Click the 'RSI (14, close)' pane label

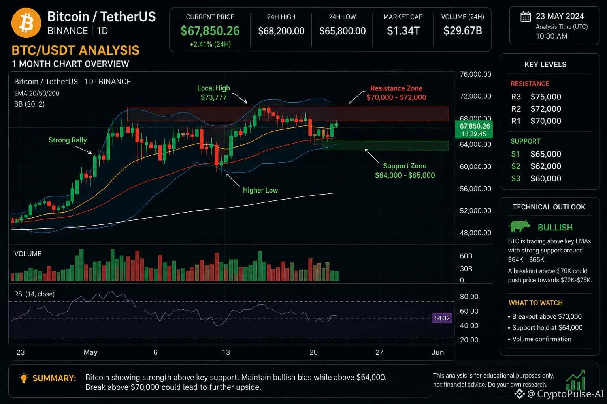tap(34, 294)
